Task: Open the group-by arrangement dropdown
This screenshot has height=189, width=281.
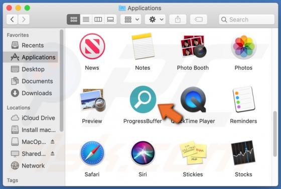Action: [131, 20]
